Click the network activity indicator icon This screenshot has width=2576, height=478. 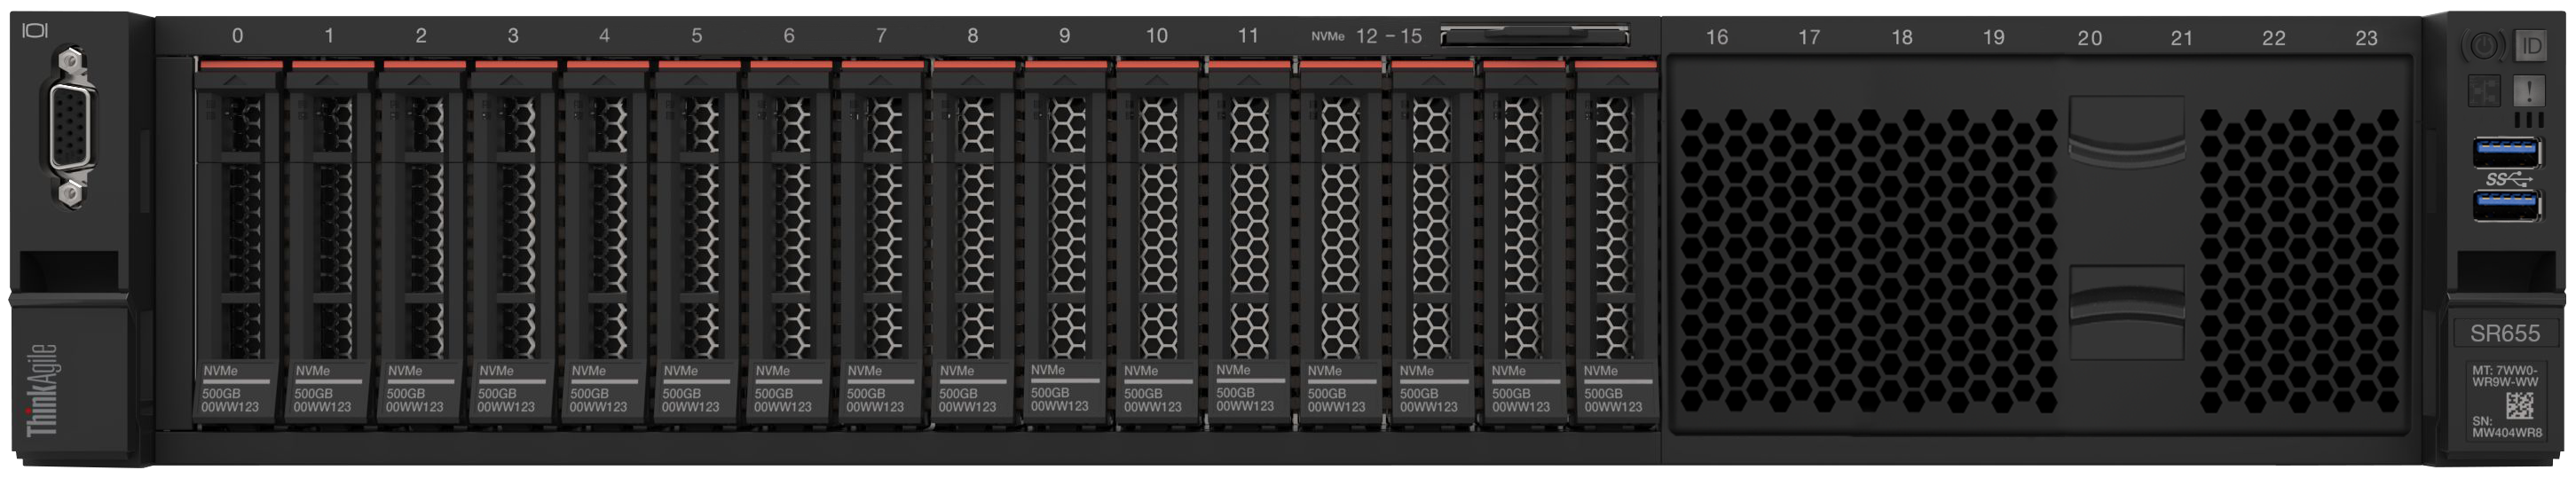coord(2484,91)
